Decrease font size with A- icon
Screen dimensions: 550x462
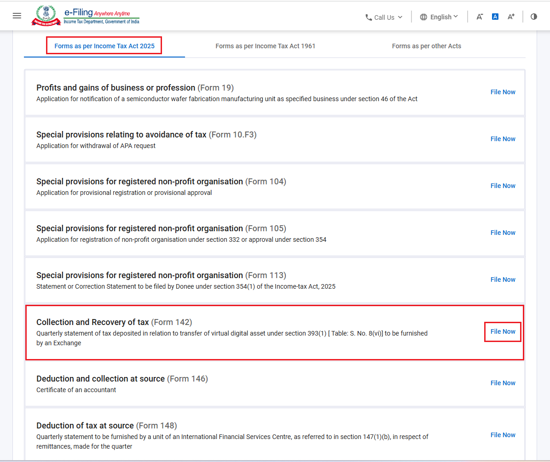(x=480, y=17)
